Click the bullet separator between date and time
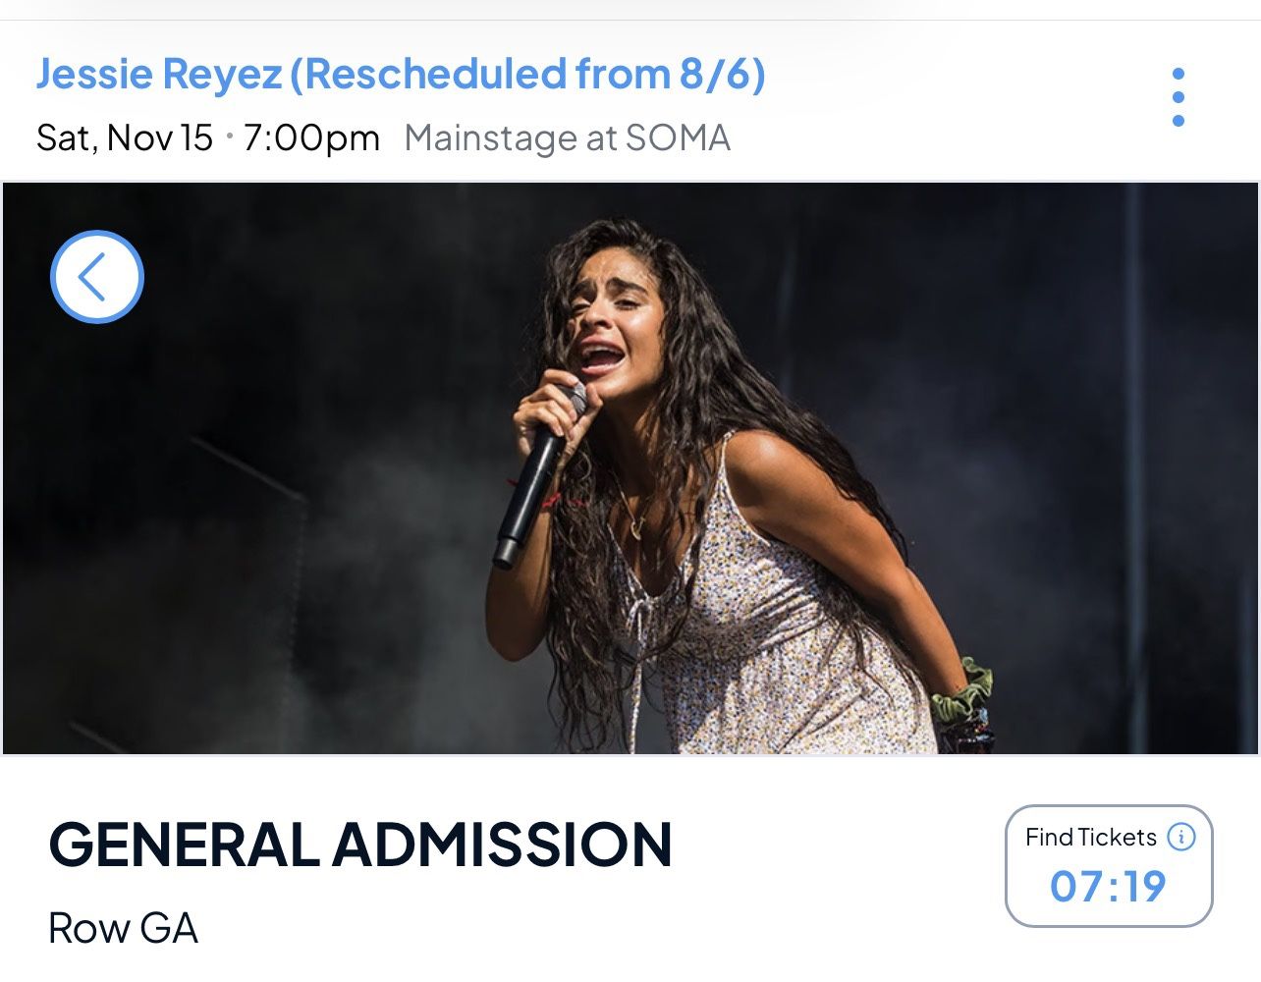This screenshot has height=982, width=1261. 229,136
